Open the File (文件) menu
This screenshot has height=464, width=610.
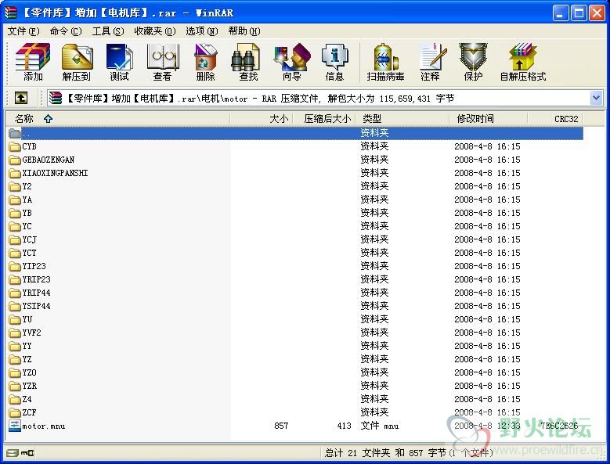tap(23, 31)
